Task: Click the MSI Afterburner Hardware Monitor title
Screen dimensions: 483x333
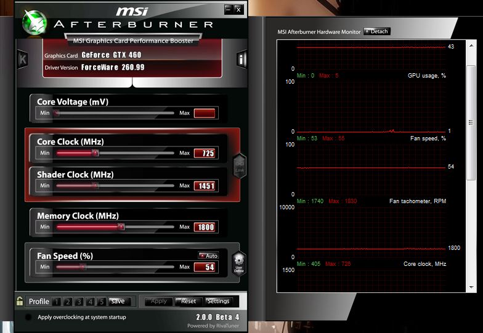Action: (x=319, y=32)
